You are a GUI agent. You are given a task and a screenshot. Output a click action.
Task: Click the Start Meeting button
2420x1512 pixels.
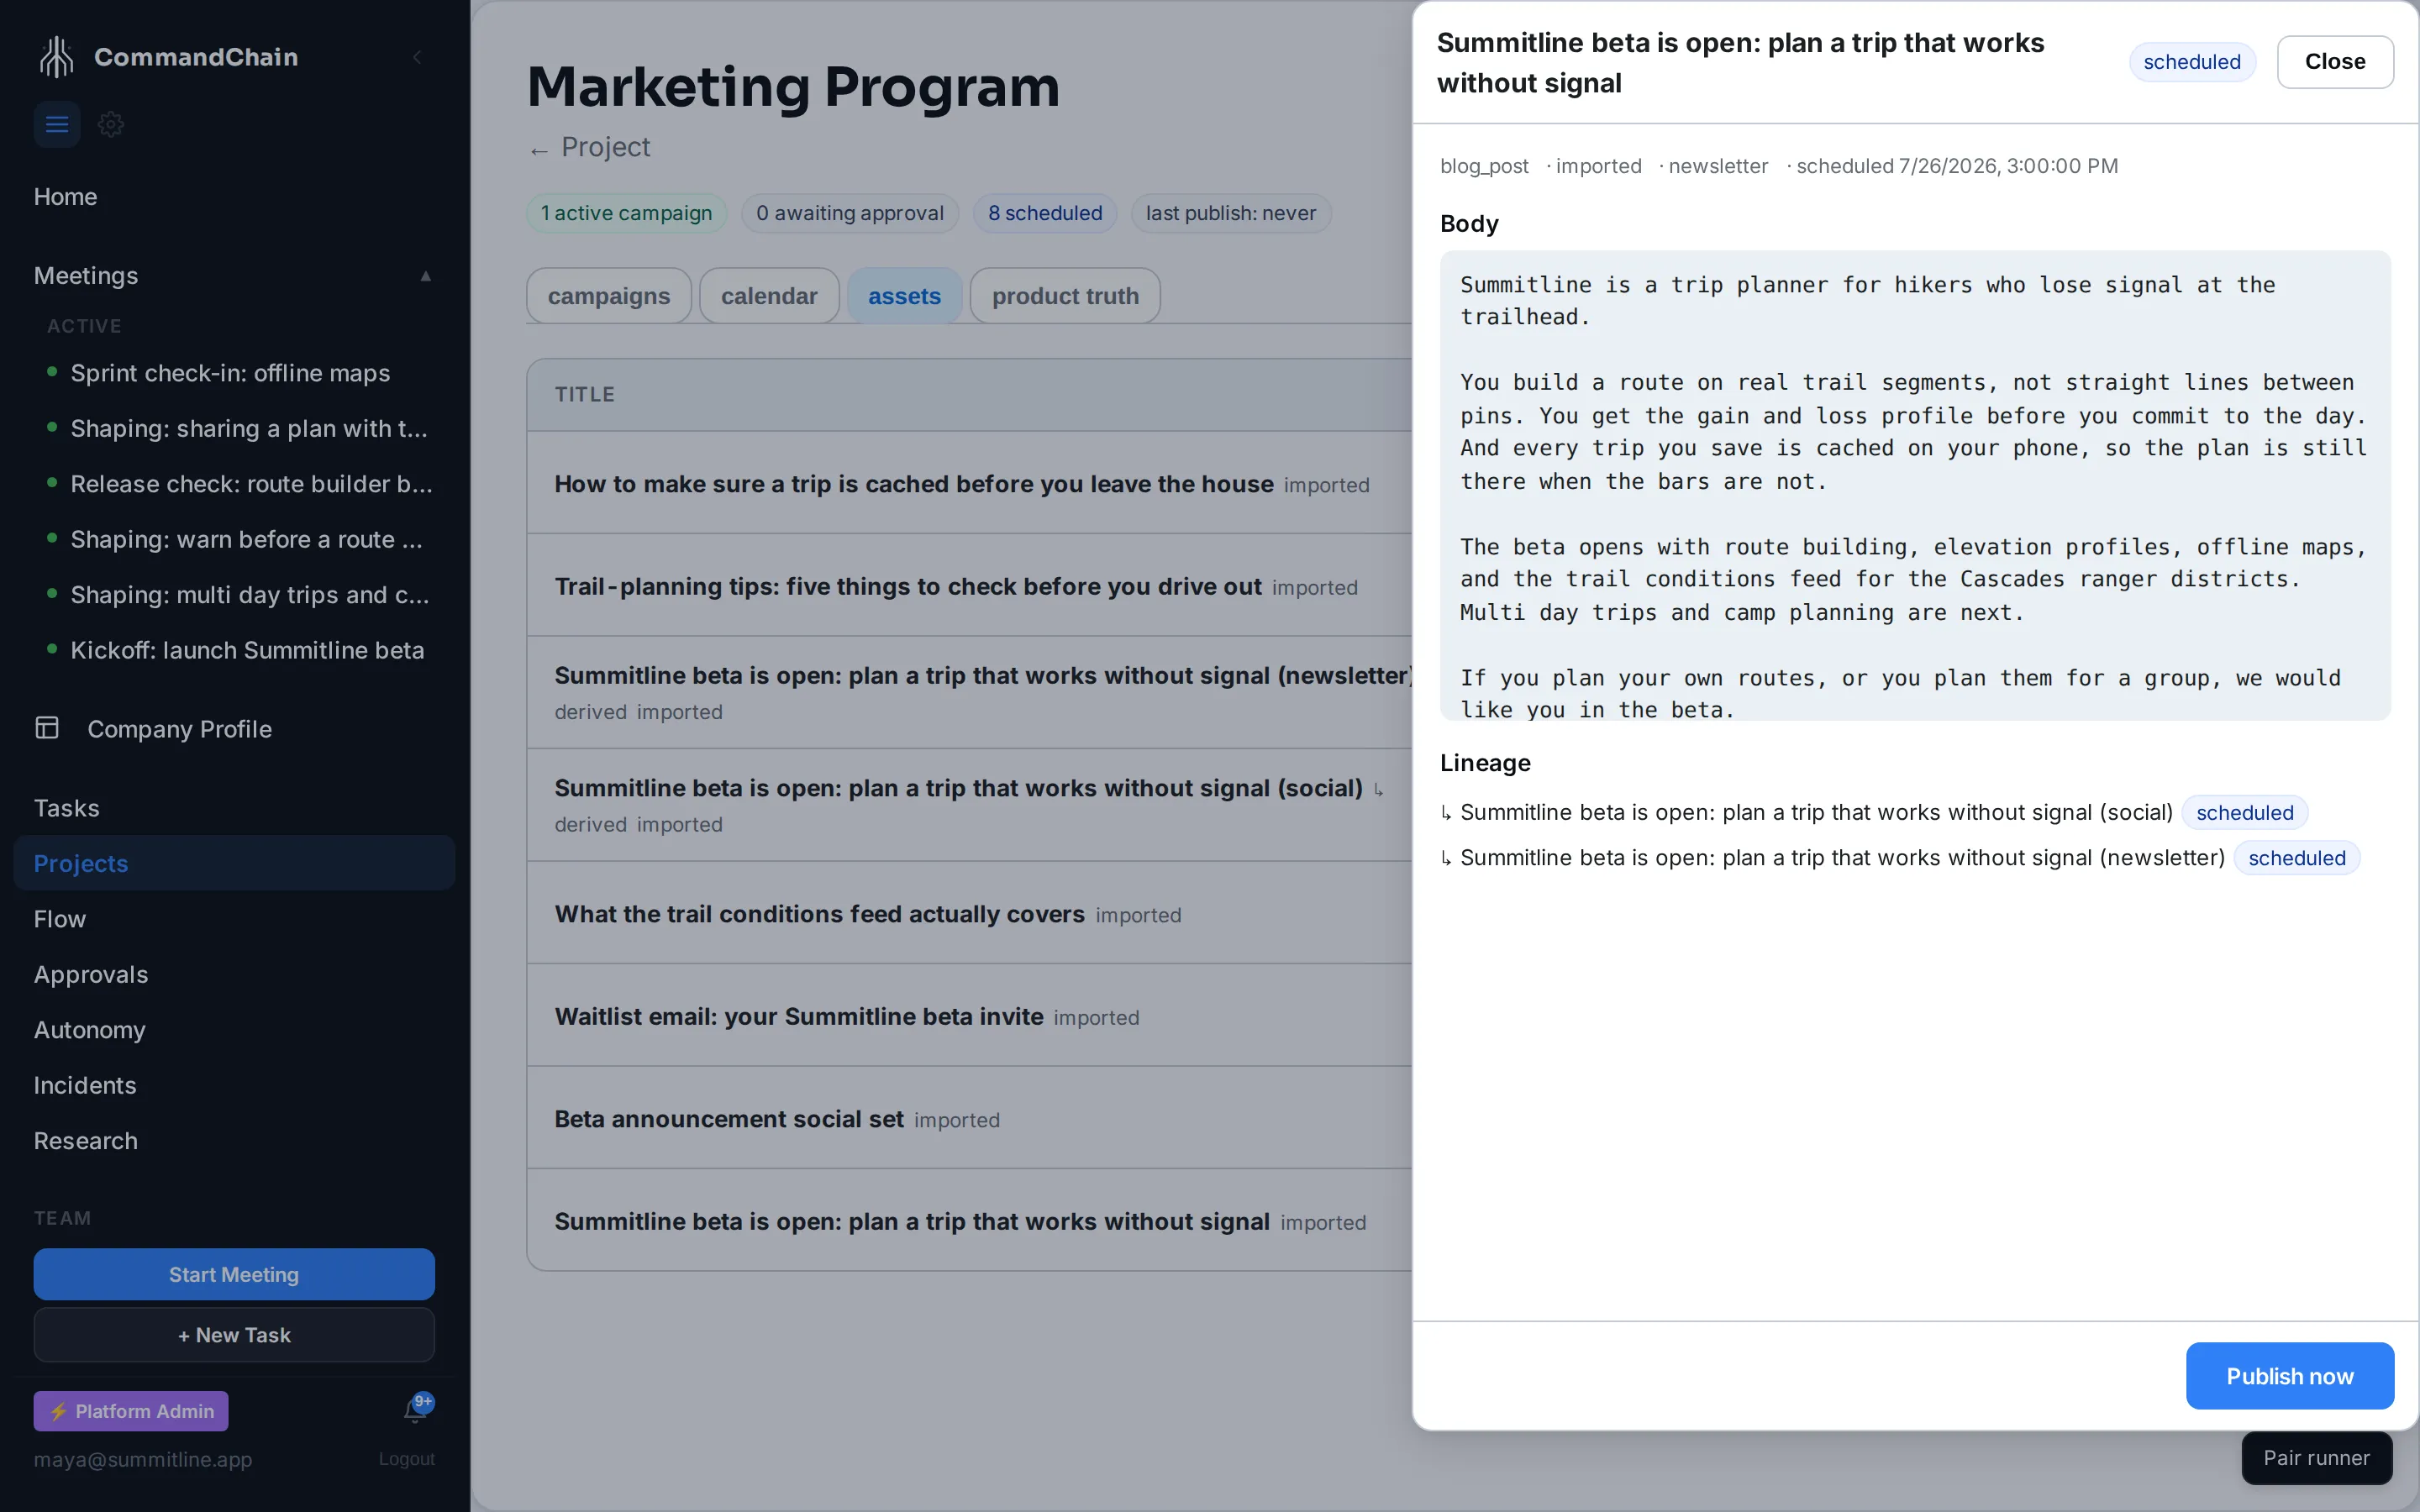tap(234, 1274)
